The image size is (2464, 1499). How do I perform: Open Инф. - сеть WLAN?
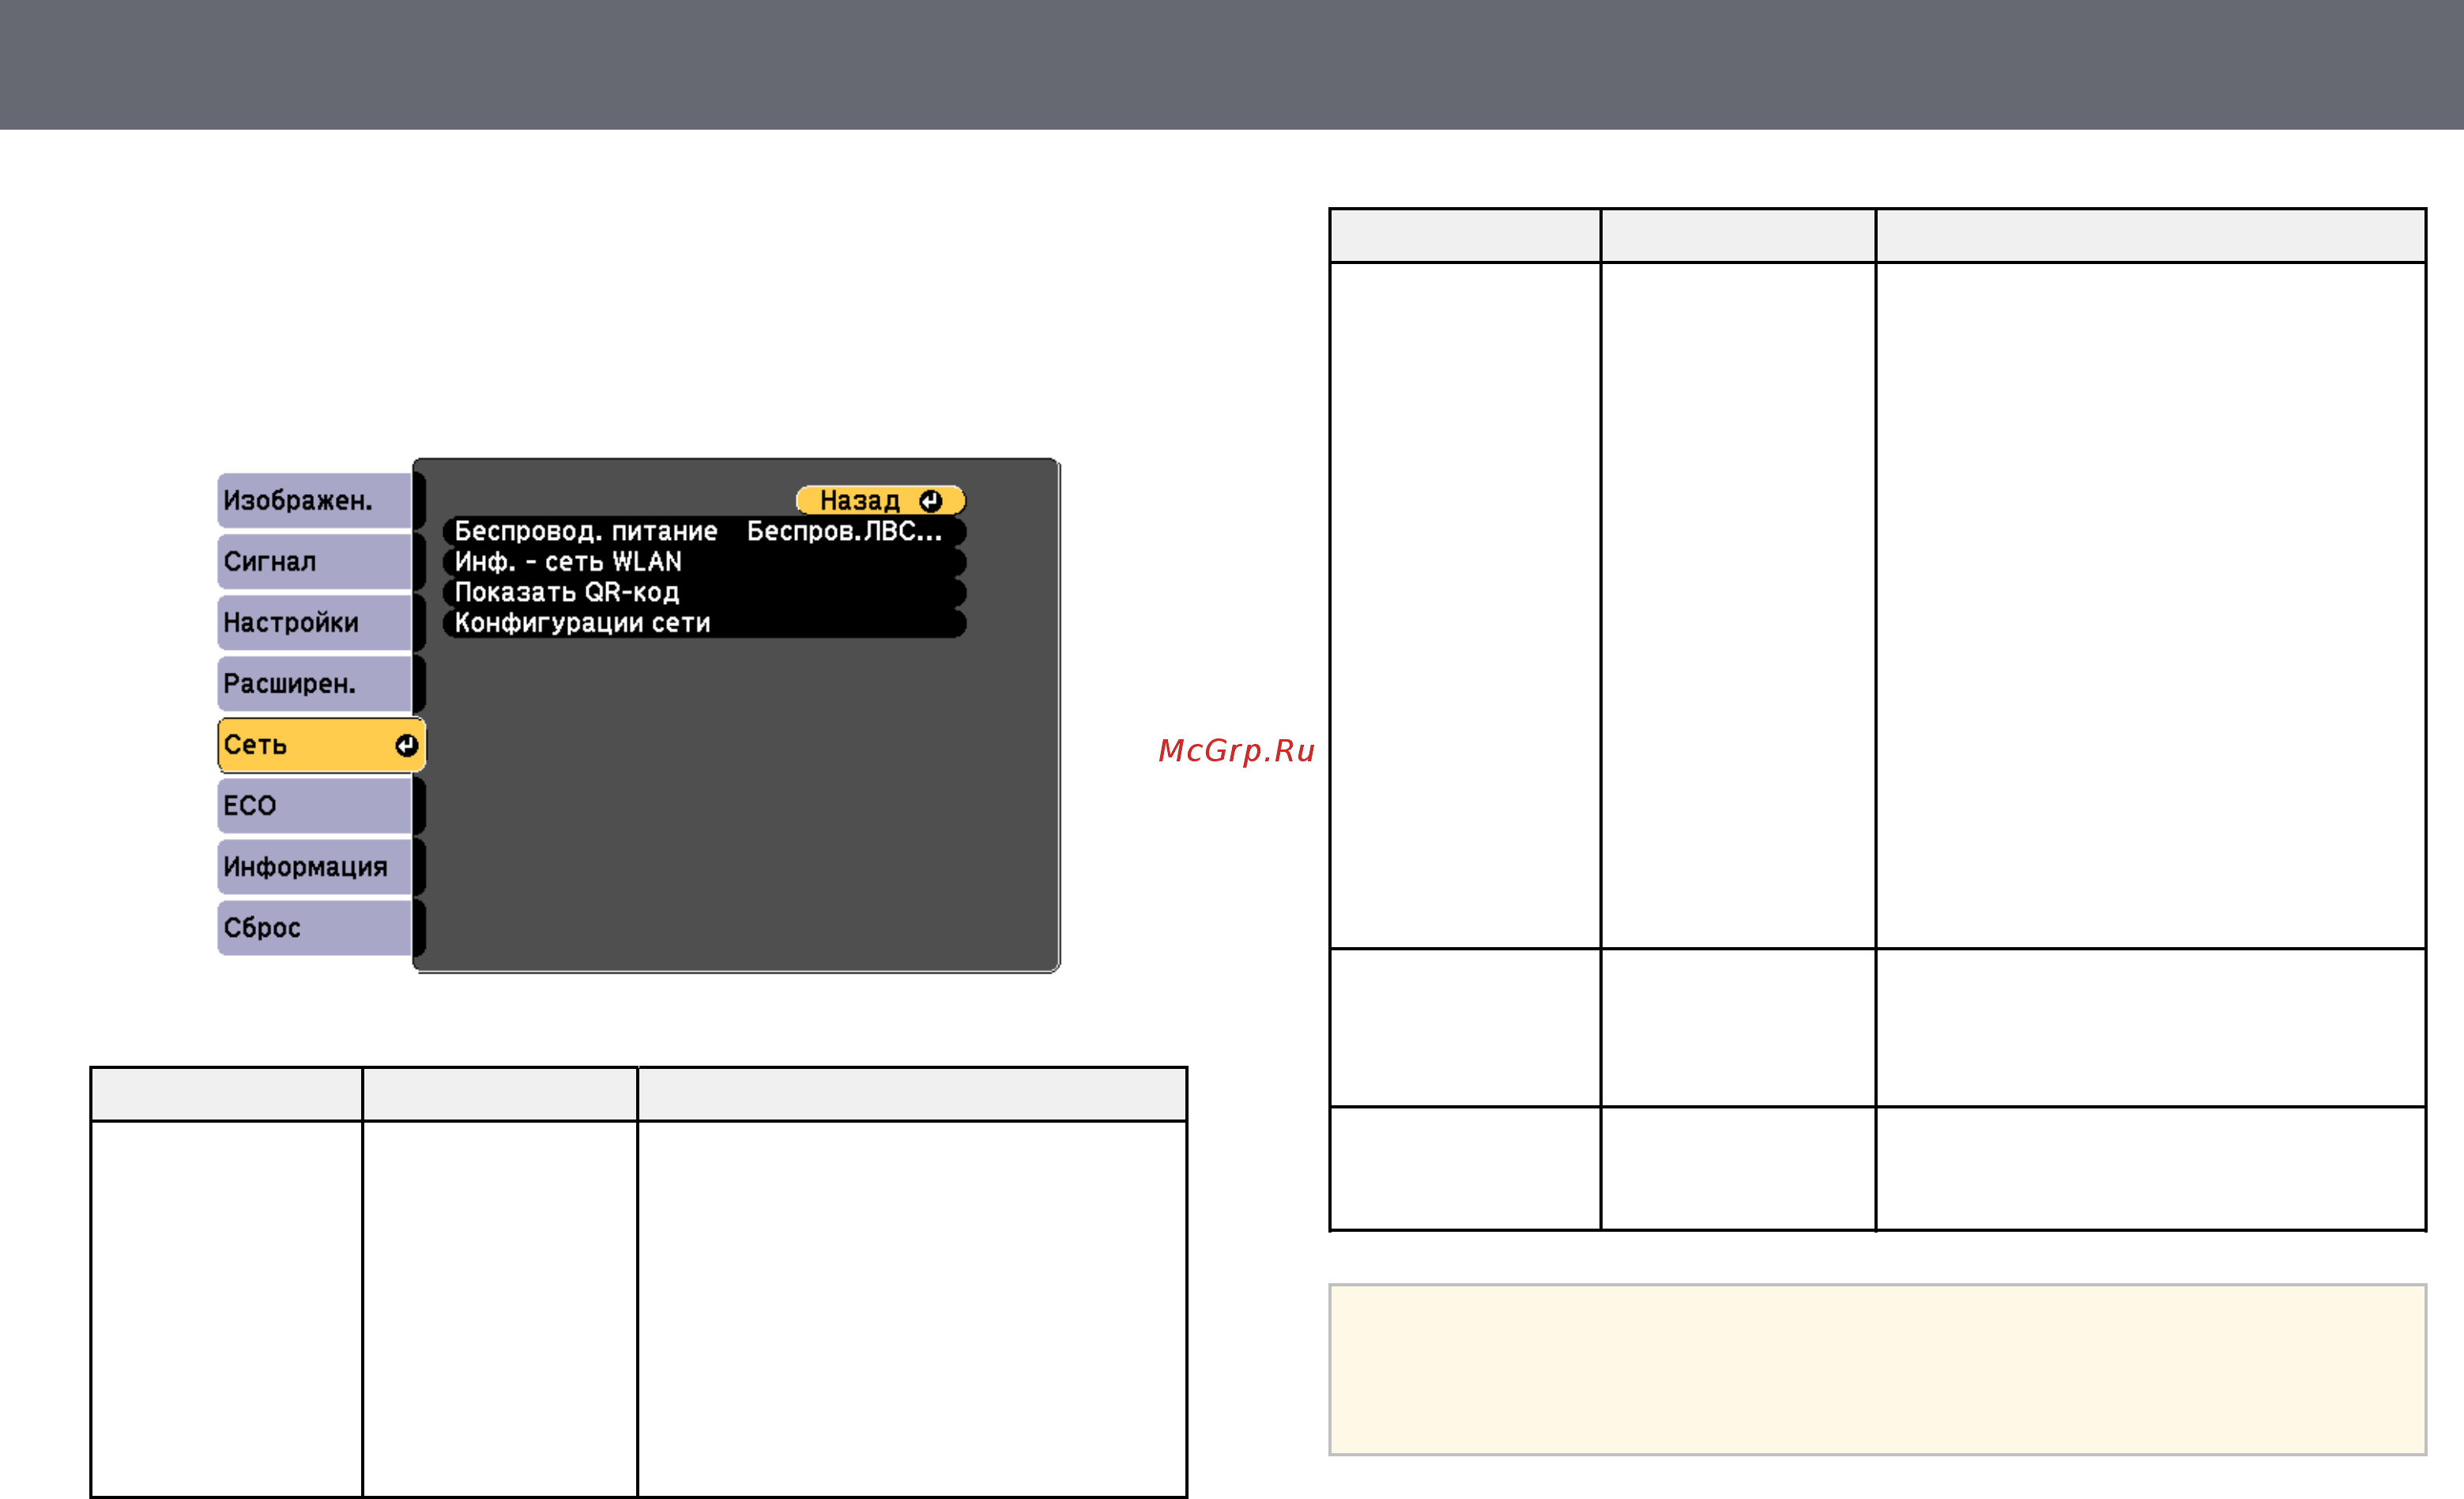coord(704,561)
